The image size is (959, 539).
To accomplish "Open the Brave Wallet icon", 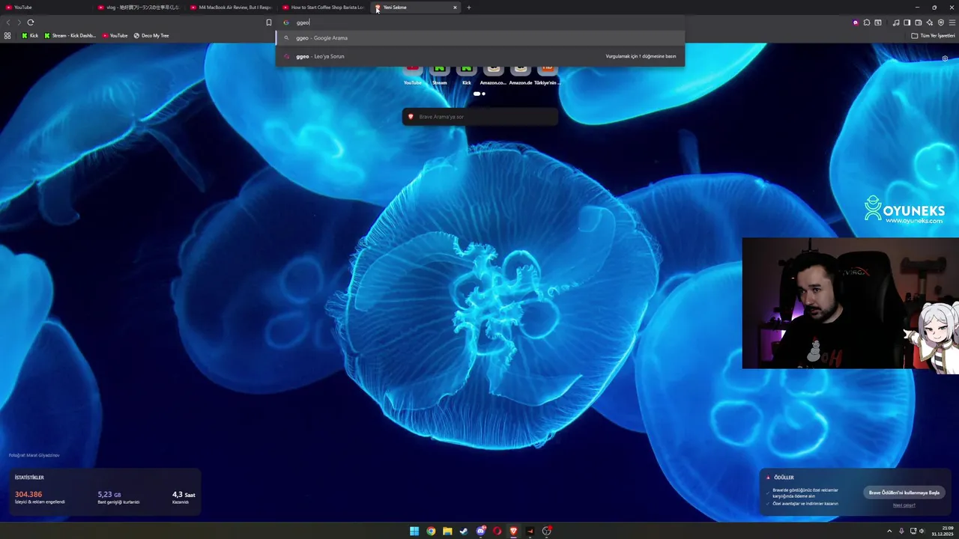I will coord(918,22).
